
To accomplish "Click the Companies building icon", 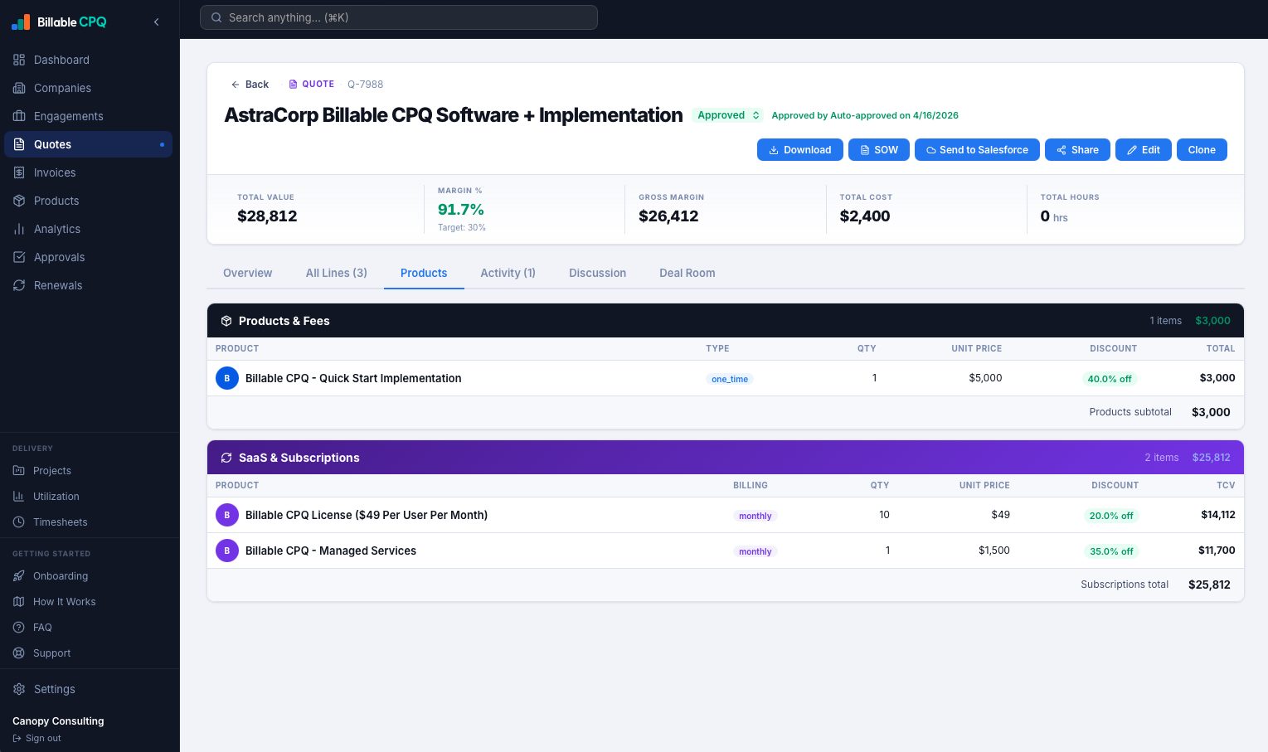I will (x=19, y=88).
